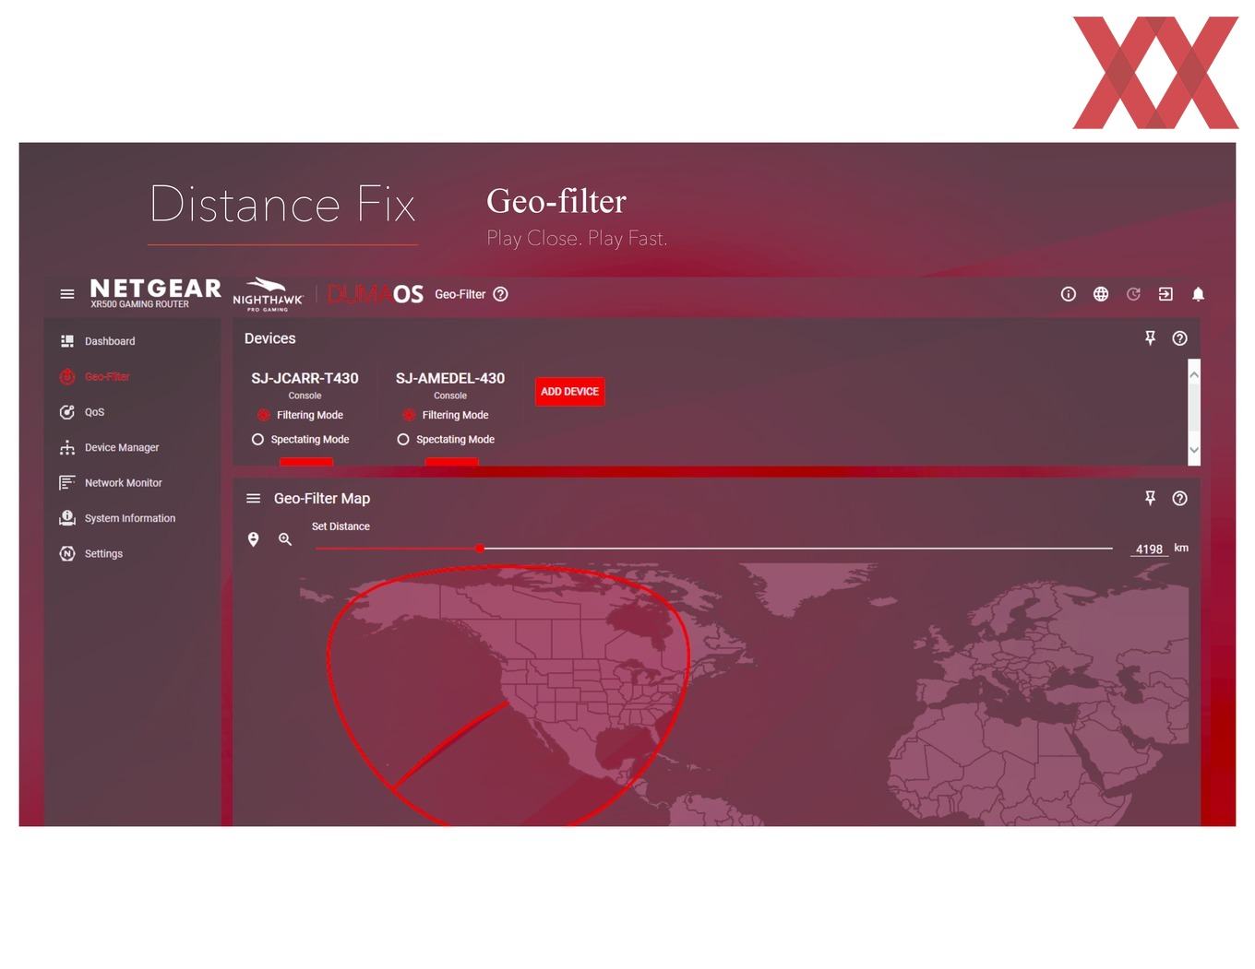
Task: Open the info icon in top bar
Action: pyautogui.click(x=1069, y=294)
